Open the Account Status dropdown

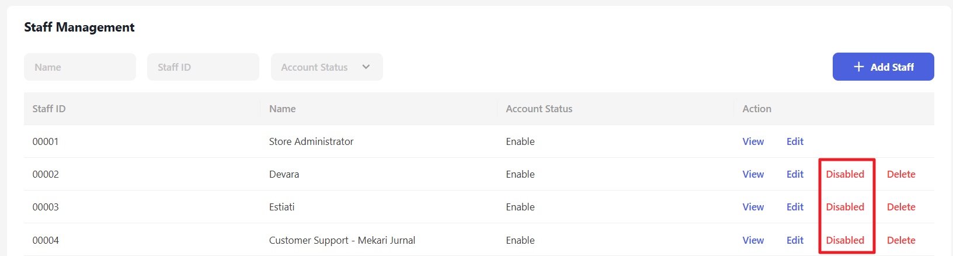click(x=326, y=67)
